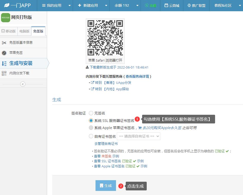This screenshot has width=243, height=195.
Task: Click 去20元购买Apple永久签 link
Action: pyautogui.click(x=162, y=128)
